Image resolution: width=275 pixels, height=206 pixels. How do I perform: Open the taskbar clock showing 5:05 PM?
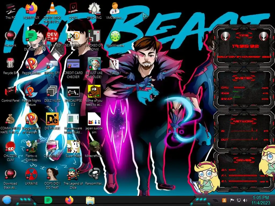(261, 200)
